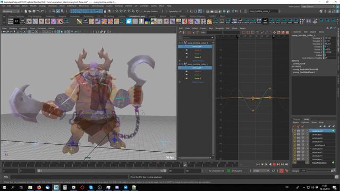Toggle the playback loop mode button
The height and width of the screenshot is (191, 340).
pos(274,171)
